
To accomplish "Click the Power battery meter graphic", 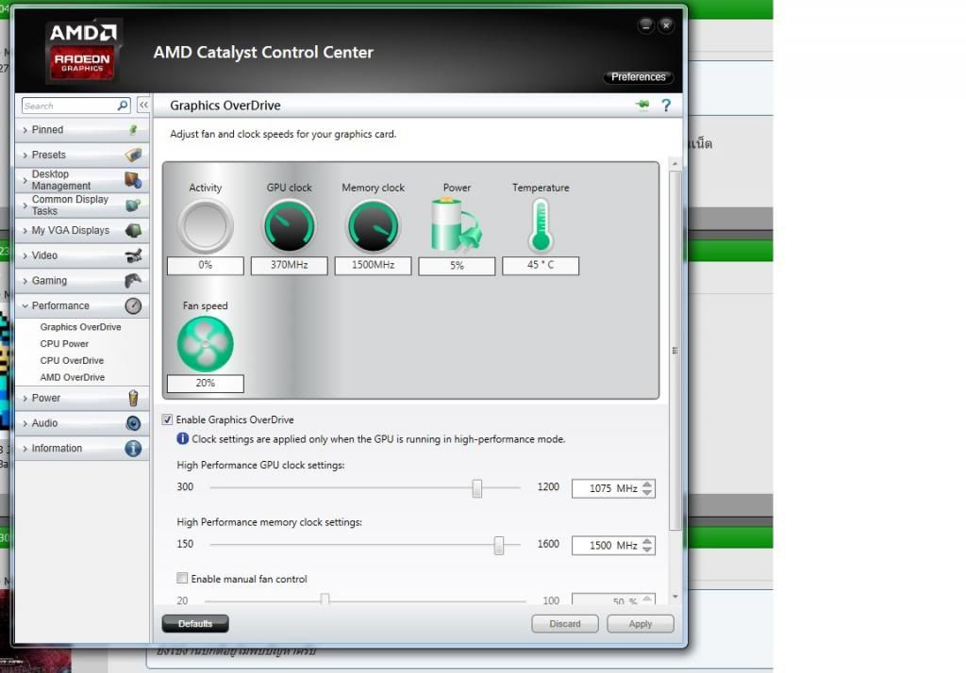I will click(x=456, y=225).
